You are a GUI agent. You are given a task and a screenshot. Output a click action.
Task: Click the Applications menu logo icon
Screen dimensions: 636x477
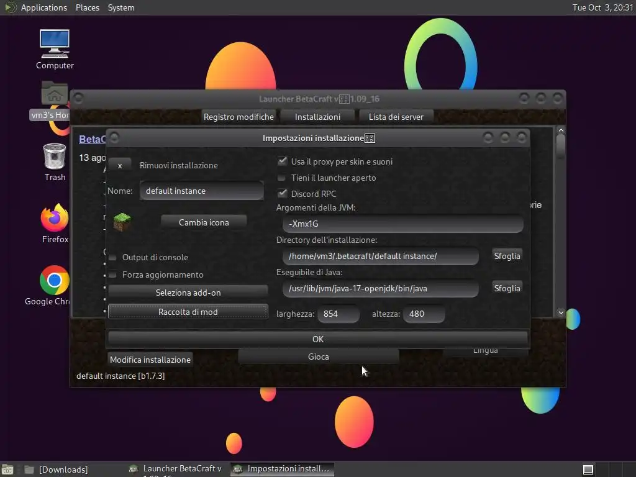click(10, 7)
